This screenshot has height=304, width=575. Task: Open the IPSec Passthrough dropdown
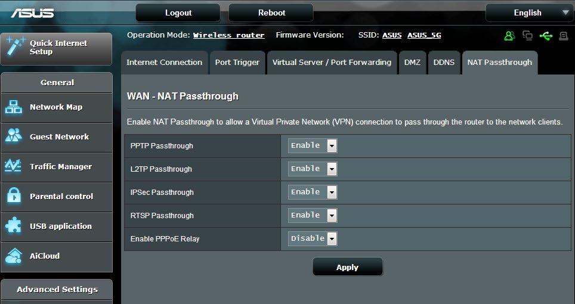tap(313, 192)
